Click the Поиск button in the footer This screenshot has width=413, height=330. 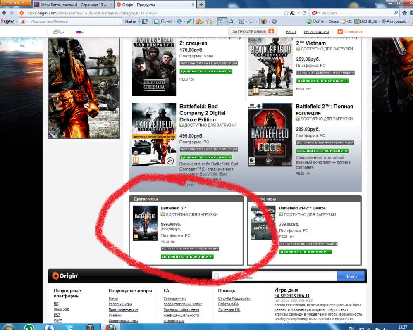point(351,277)
